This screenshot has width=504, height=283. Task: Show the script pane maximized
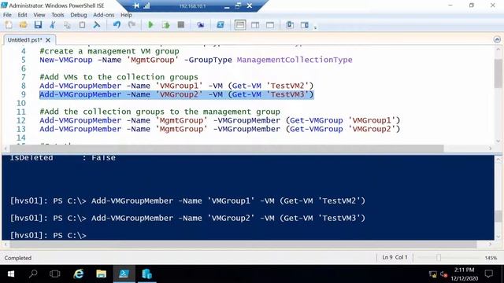(270, 25)
